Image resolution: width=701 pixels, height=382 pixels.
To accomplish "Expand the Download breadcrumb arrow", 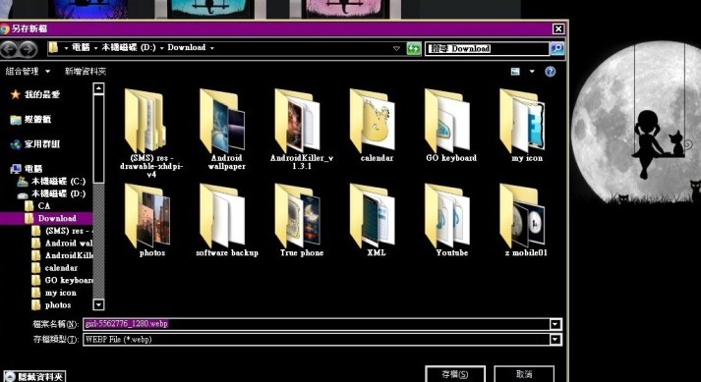I will point(212,48).
